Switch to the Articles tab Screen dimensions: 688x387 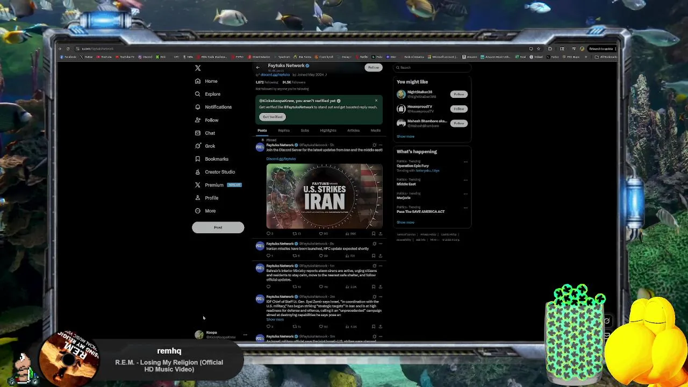[x=353, y=131]
